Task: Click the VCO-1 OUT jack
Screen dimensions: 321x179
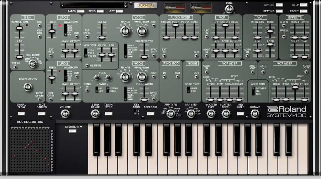Action: [154, 26]
